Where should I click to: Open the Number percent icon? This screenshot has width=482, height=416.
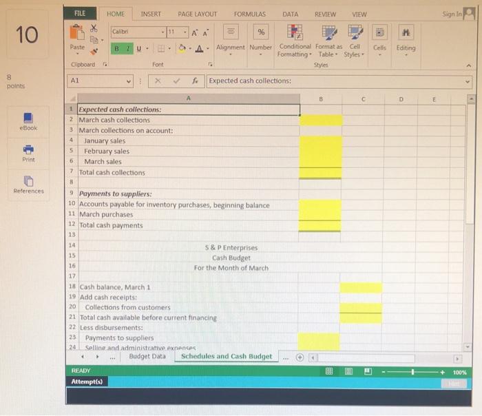coord(261,32)
